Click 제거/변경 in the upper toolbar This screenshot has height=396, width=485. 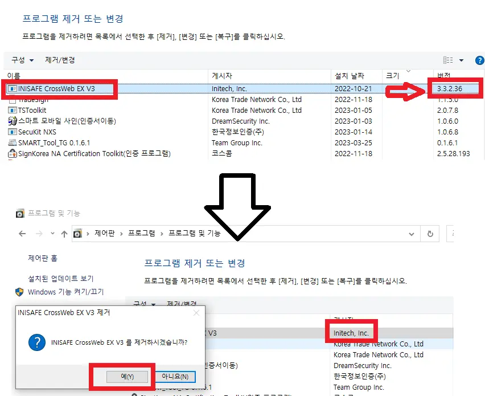[60, 60]
